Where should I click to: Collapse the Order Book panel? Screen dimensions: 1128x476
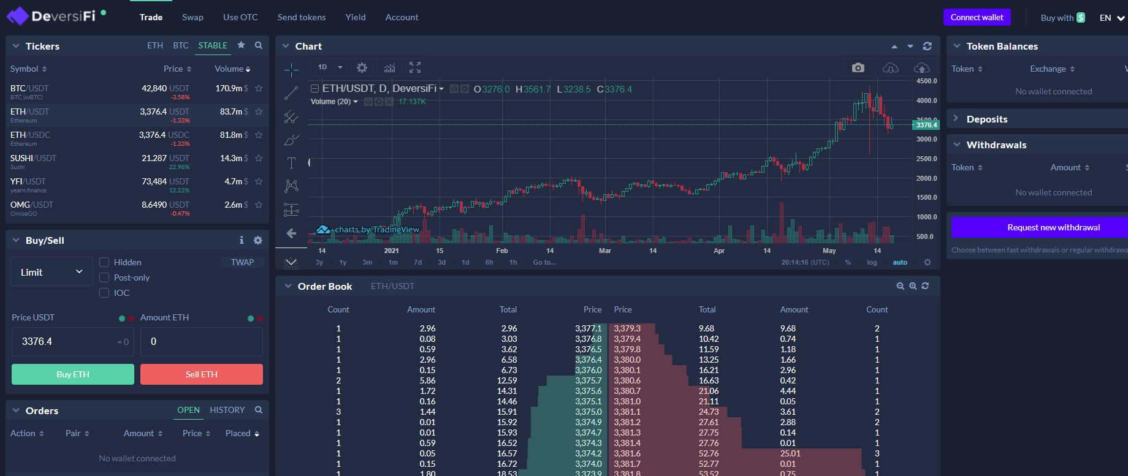[288, 286]
